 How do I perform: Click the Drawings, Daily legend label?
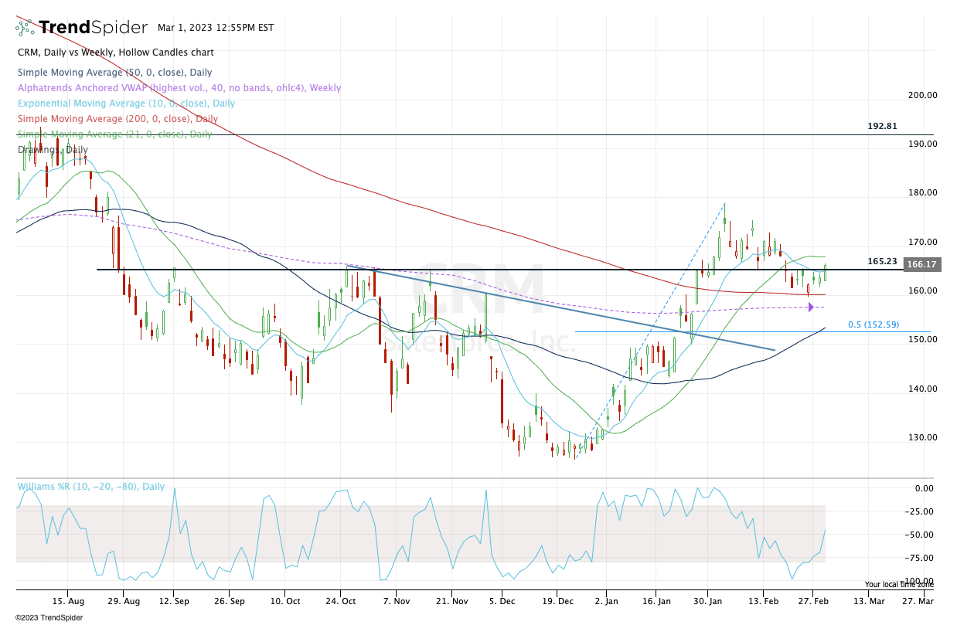[x=53, y=149]
